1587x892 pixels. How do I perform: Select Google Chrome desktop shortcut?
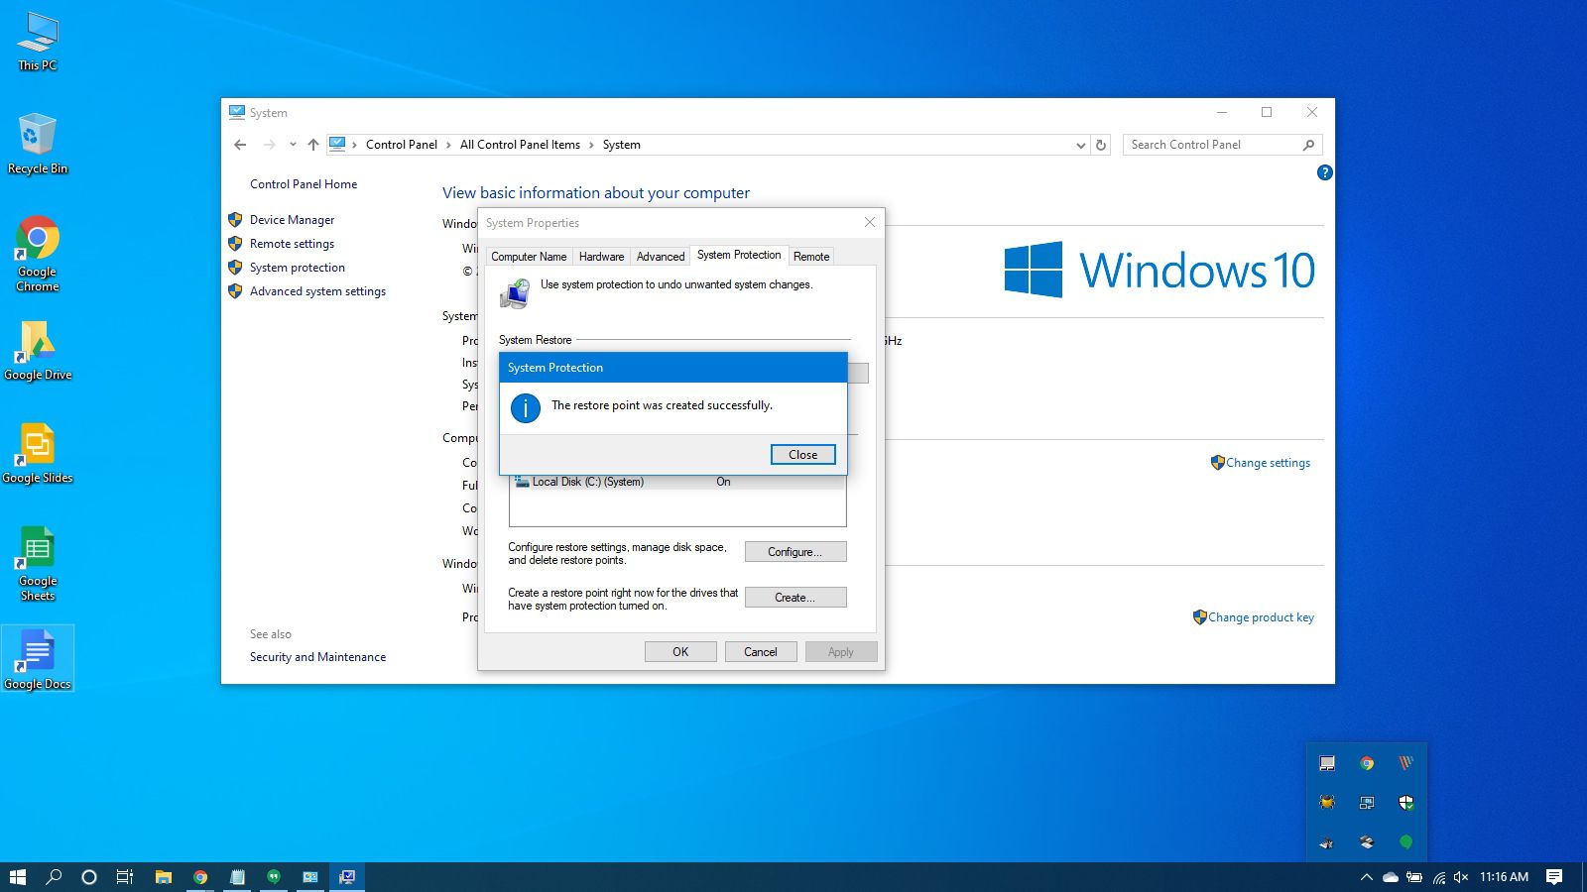(x=38, y=254)
